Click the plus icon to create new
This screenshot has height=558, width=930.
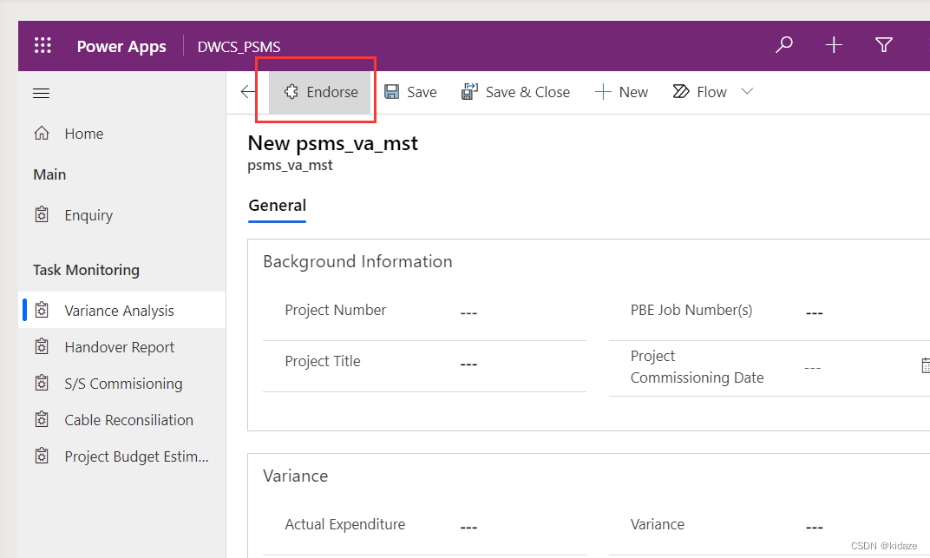pos(833,44)
